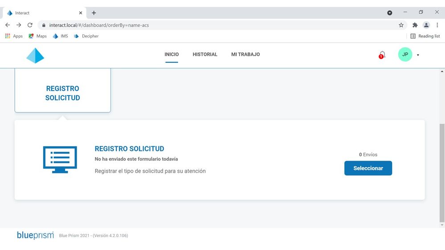Click the Blue Prism Interact logo
This screenshot has width=445, height=250.
tap(35, 56)
